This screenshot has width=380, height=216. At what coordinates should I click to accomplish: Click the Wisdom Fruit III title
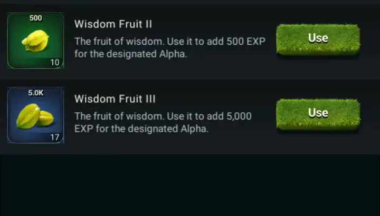pyautogui.click(x=115, y=99)
